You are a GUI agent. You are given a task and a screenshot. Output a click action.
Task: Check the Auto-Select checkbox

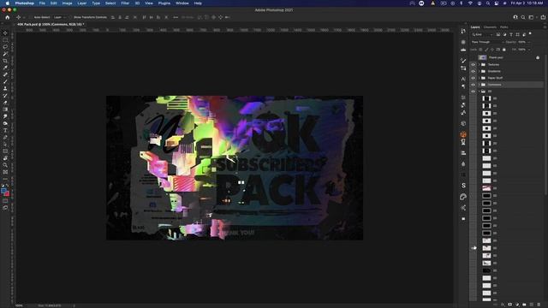coord(31,17)
